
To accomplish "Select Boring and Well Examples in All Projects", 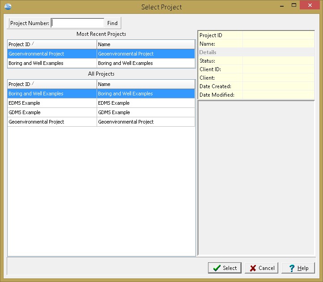I will [x=52, y=94].
